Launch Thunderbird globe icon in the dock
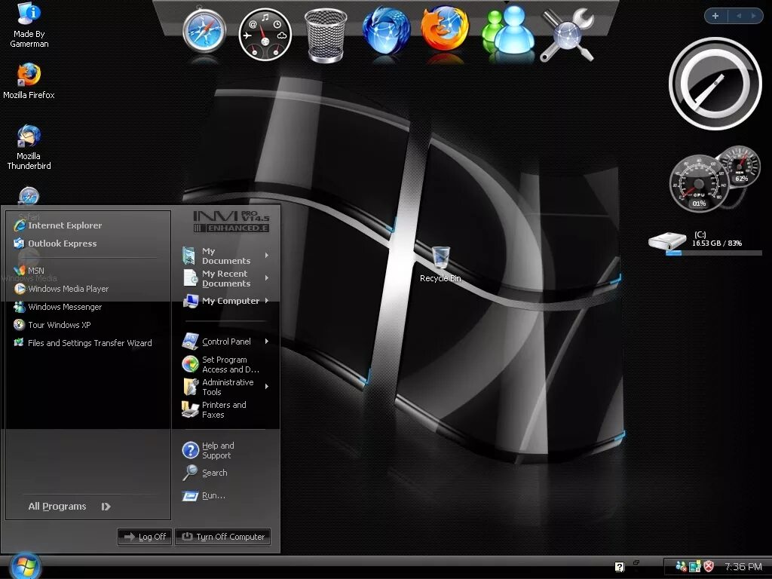772x579 pixels. pyautogui.click(x=386, y=30)
